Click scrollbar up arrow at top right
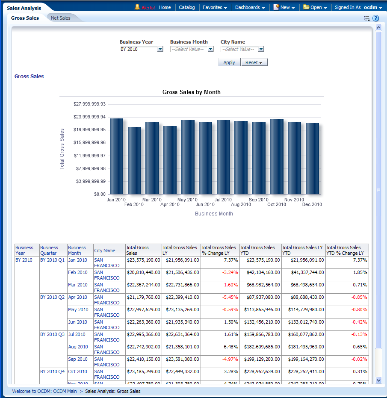This screenshot has height=398, width=387. [378, 28]
